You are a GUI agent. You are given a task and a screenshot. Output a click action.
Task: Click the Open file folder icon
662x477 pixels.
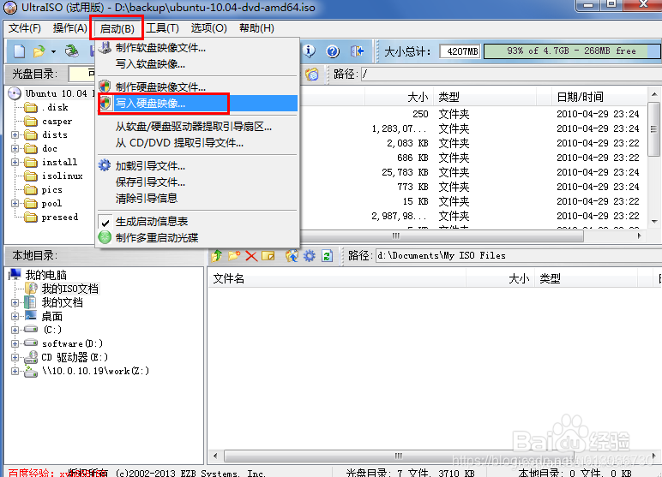39,51
